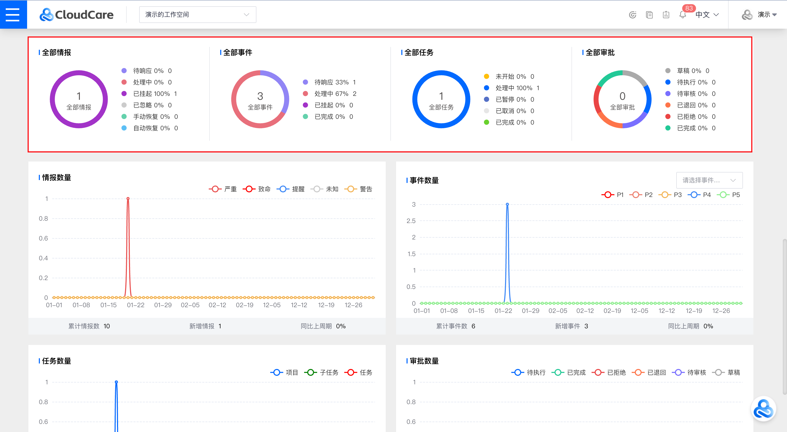Toggle the 待审核 series in 审批数量 legend
The width and height of the screenshot is (787, 432).
(689, 372)
